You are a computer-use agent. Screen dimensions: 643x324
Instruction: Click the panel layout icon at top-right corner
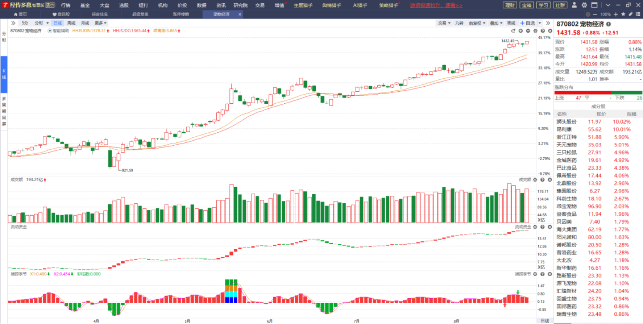coord(638,14)
